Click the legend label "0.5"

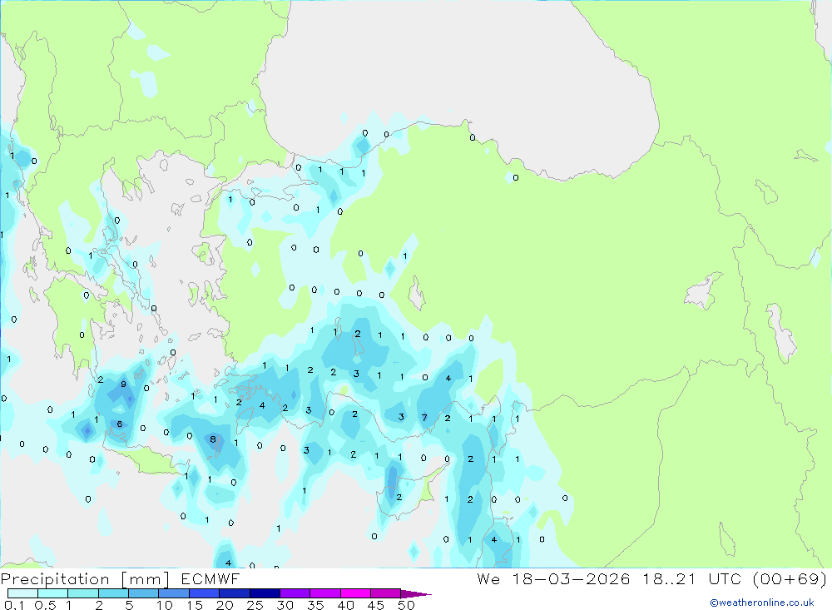click(45, 605)
